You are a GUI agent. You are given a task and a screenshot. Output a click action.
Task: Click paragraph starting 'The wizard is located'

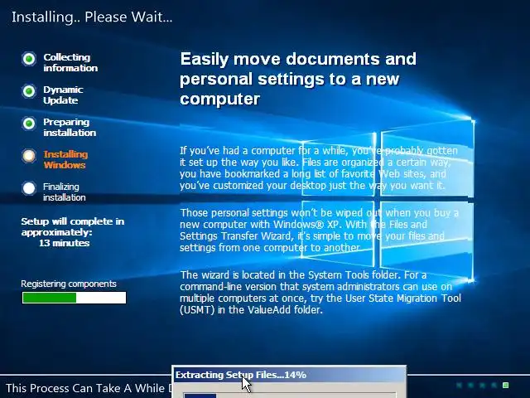(x=320, y=292)
